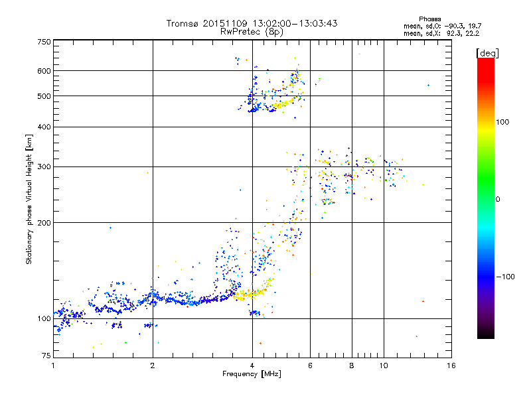This screenshot has width=531, height=398.
Task: Click the colorbar tick label '0'
Action: [x=498, y=200]
